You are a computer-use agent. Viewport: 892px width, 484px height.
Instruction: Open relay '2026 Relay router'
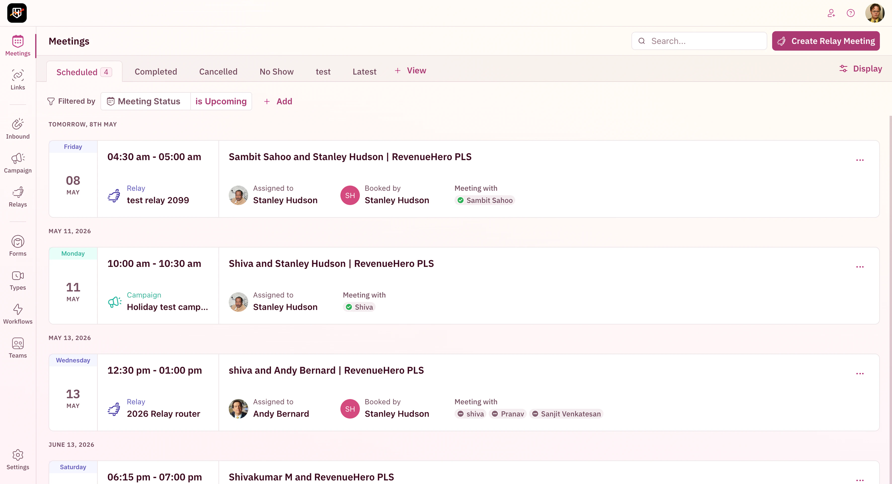[x=164, y=414]
